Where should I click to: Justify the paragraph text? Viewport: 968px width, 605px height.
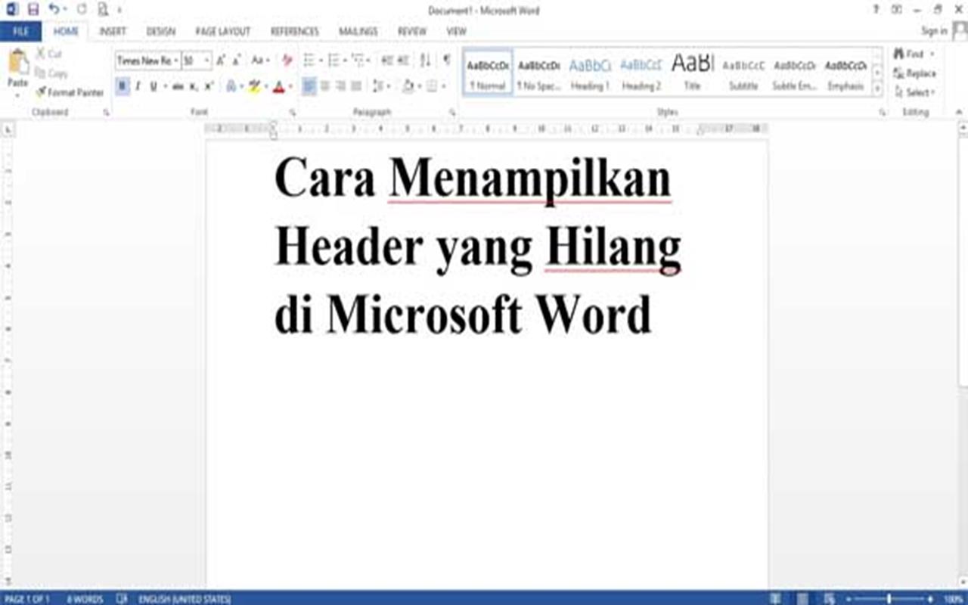pos(357,86)
